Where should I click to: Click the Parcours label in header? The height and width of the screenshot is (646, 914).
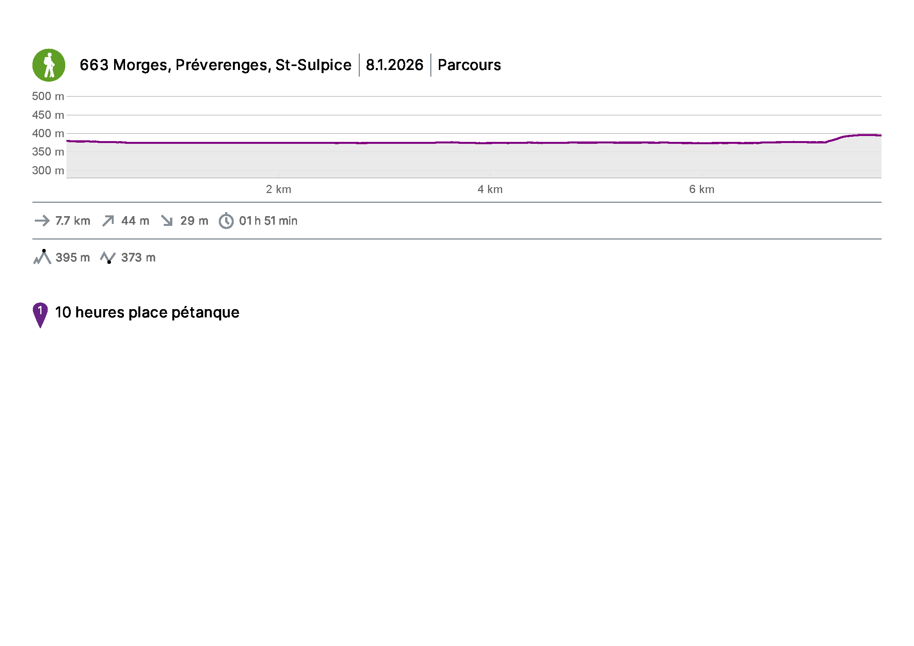coord(469,65)
